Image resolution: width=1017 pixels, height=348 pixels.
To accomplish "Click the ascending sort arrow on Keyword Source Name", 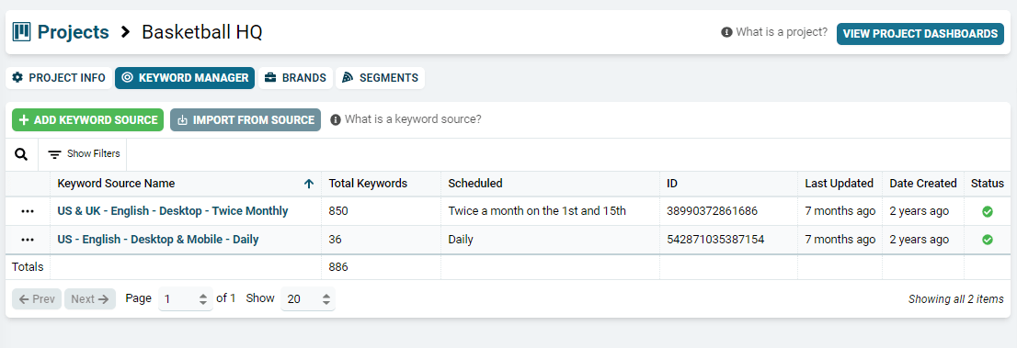I will click(309, 184).
